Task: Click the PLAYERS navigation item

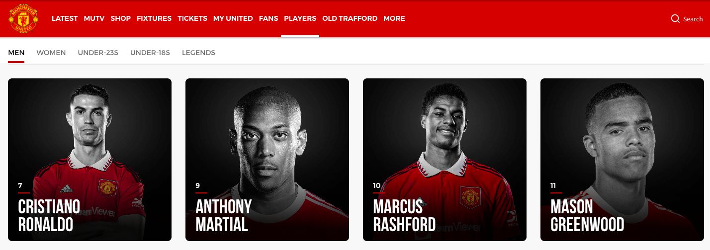Action: tap(300, 18)
